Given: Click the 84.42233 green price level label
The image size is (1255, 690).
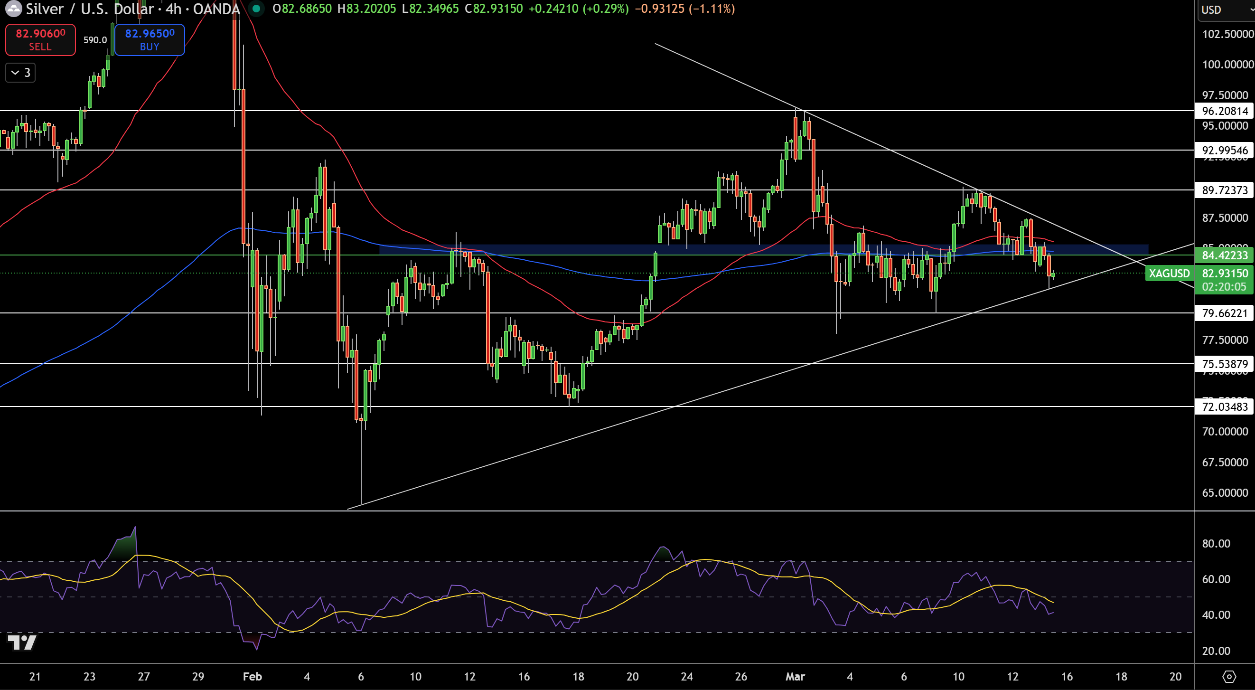Looking at the screenshot, I should (1224, 255).
